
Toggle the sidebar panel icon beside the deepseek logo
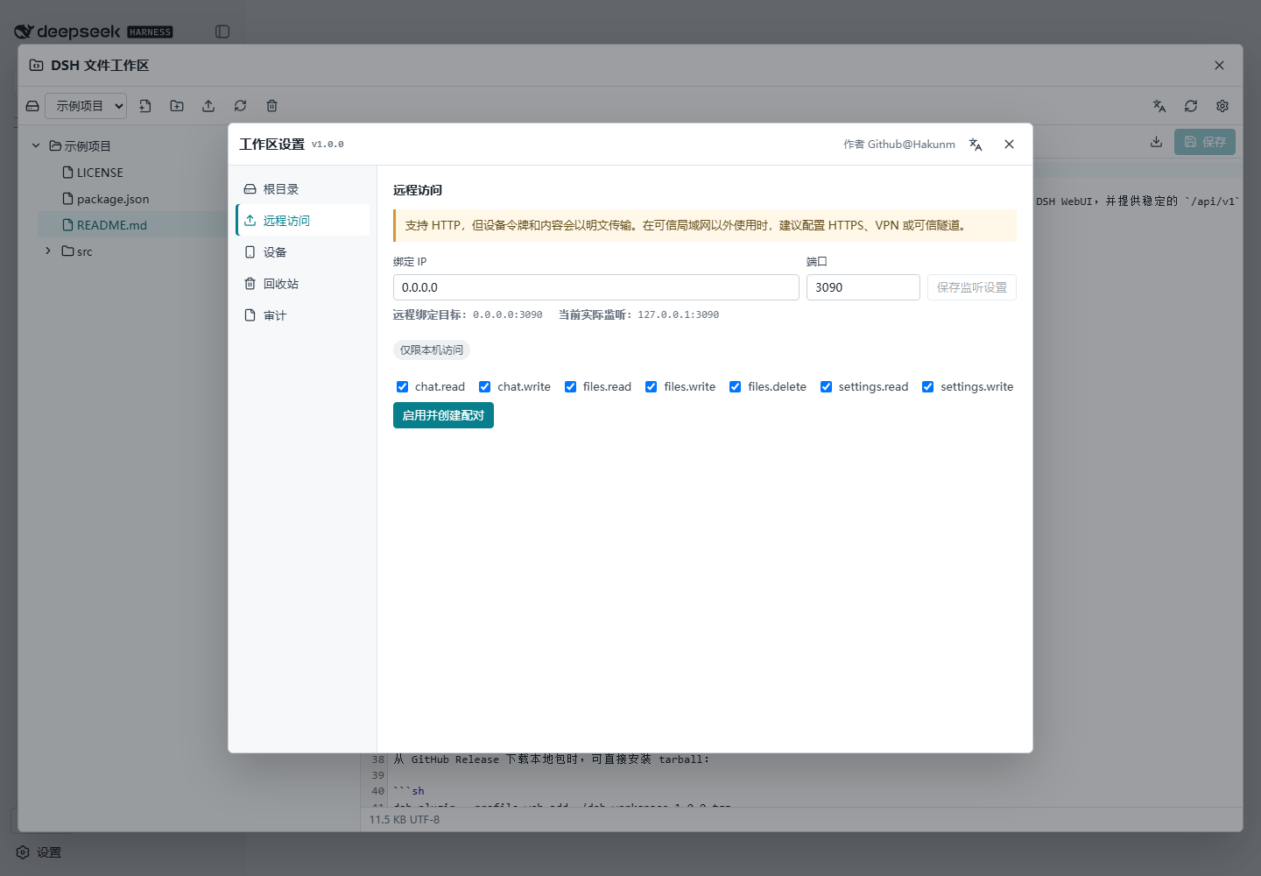(x=222, y=32)
